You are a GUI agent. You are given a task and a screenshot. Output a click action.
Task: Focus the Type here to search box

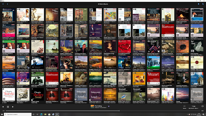point(18,115)
